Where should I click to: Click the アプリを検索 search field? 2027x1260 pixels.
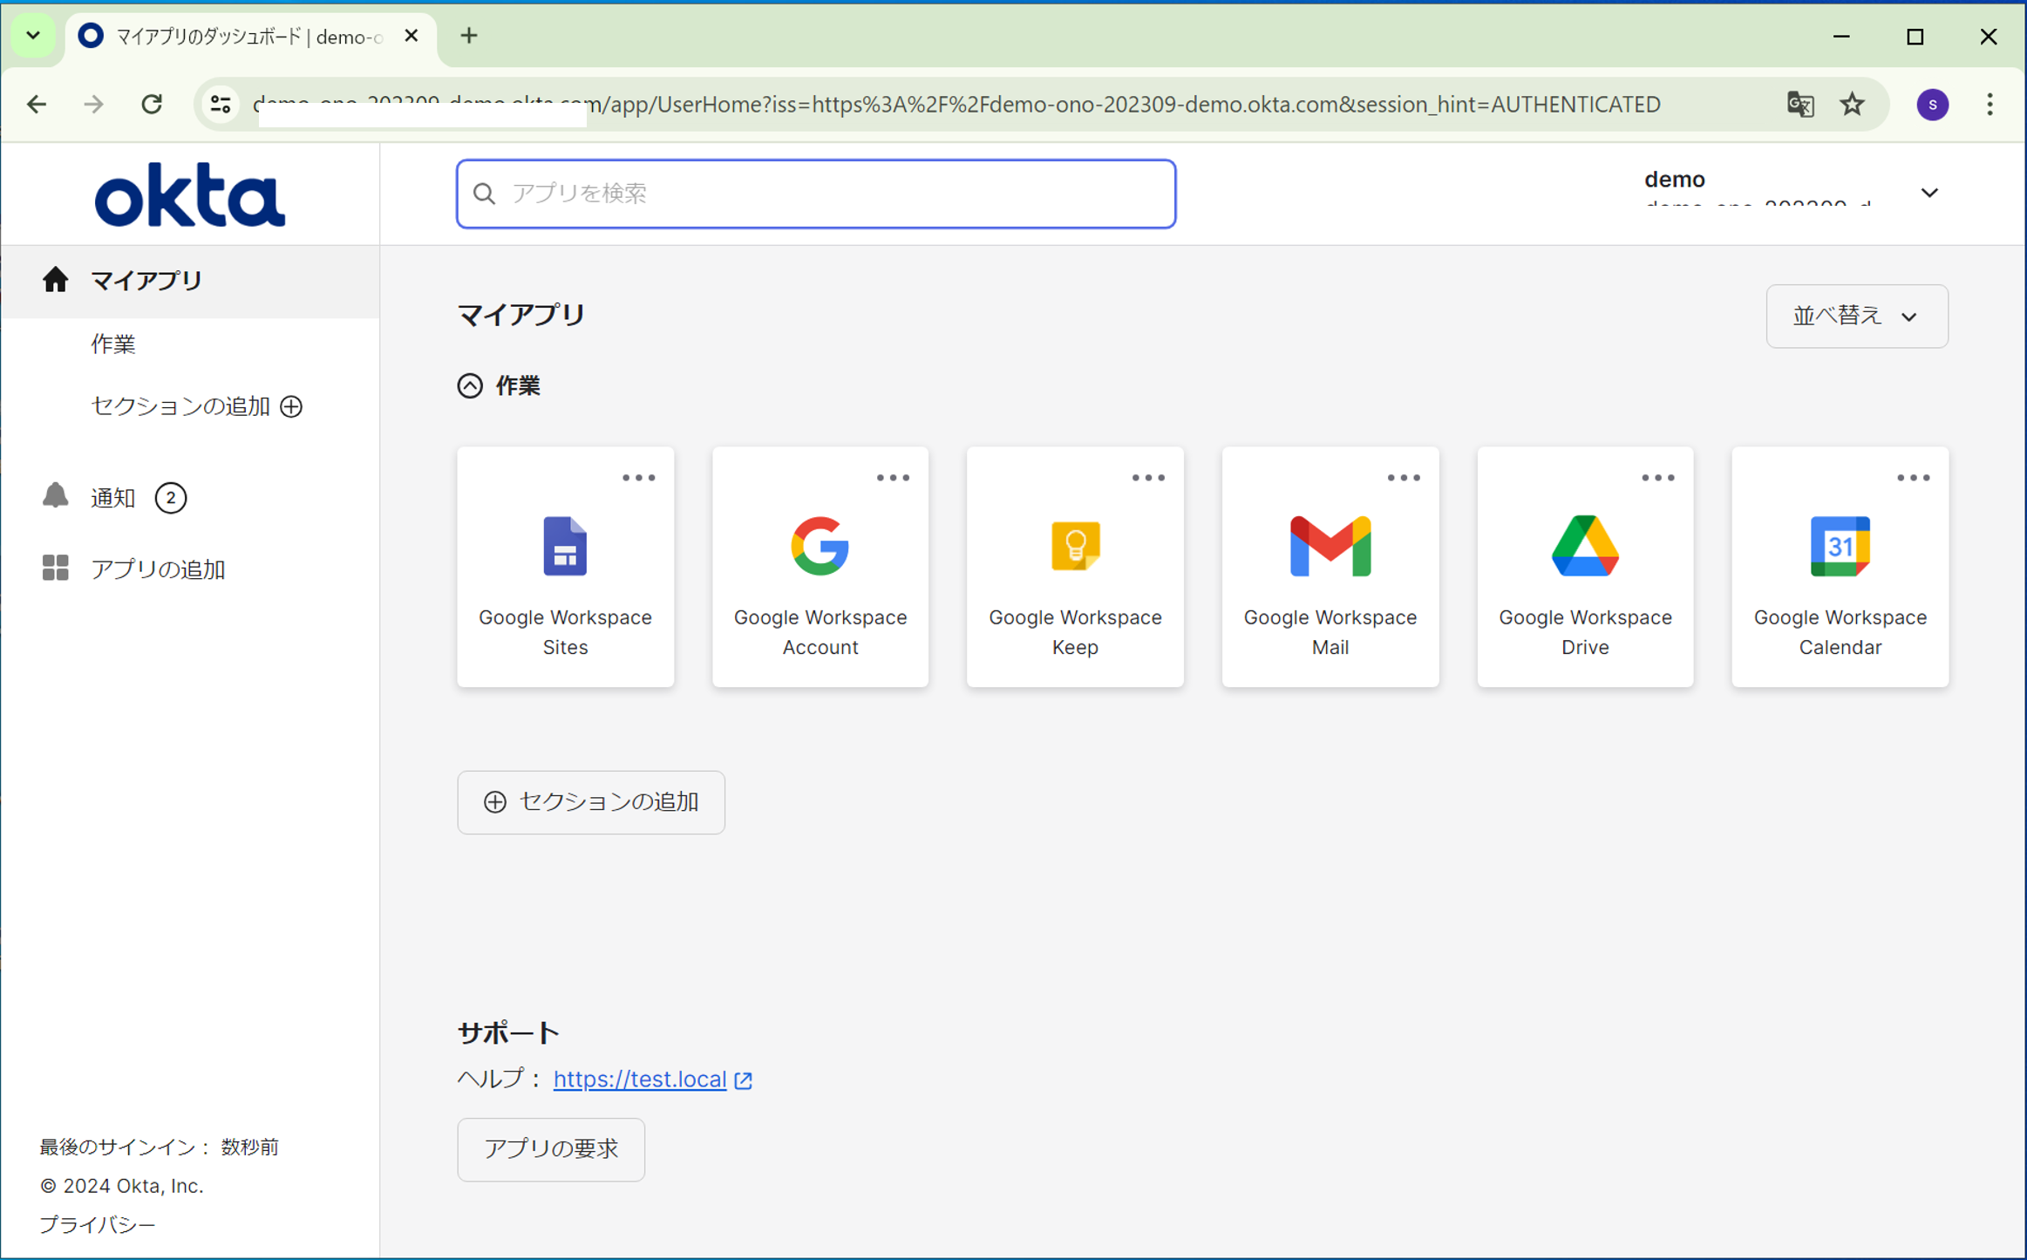[816, 194]
